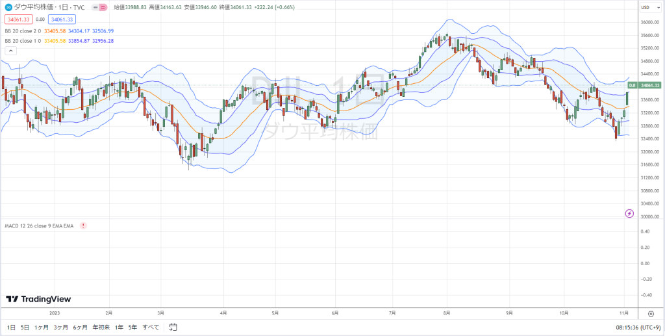
Task: Select the MACD 12 26 close indicator label
Action: pos(39,226)
